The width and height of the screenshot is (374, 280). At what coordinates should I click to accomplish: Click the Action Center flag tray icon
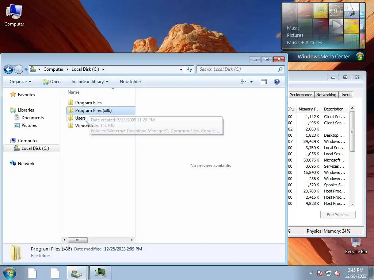coord(320,273)
